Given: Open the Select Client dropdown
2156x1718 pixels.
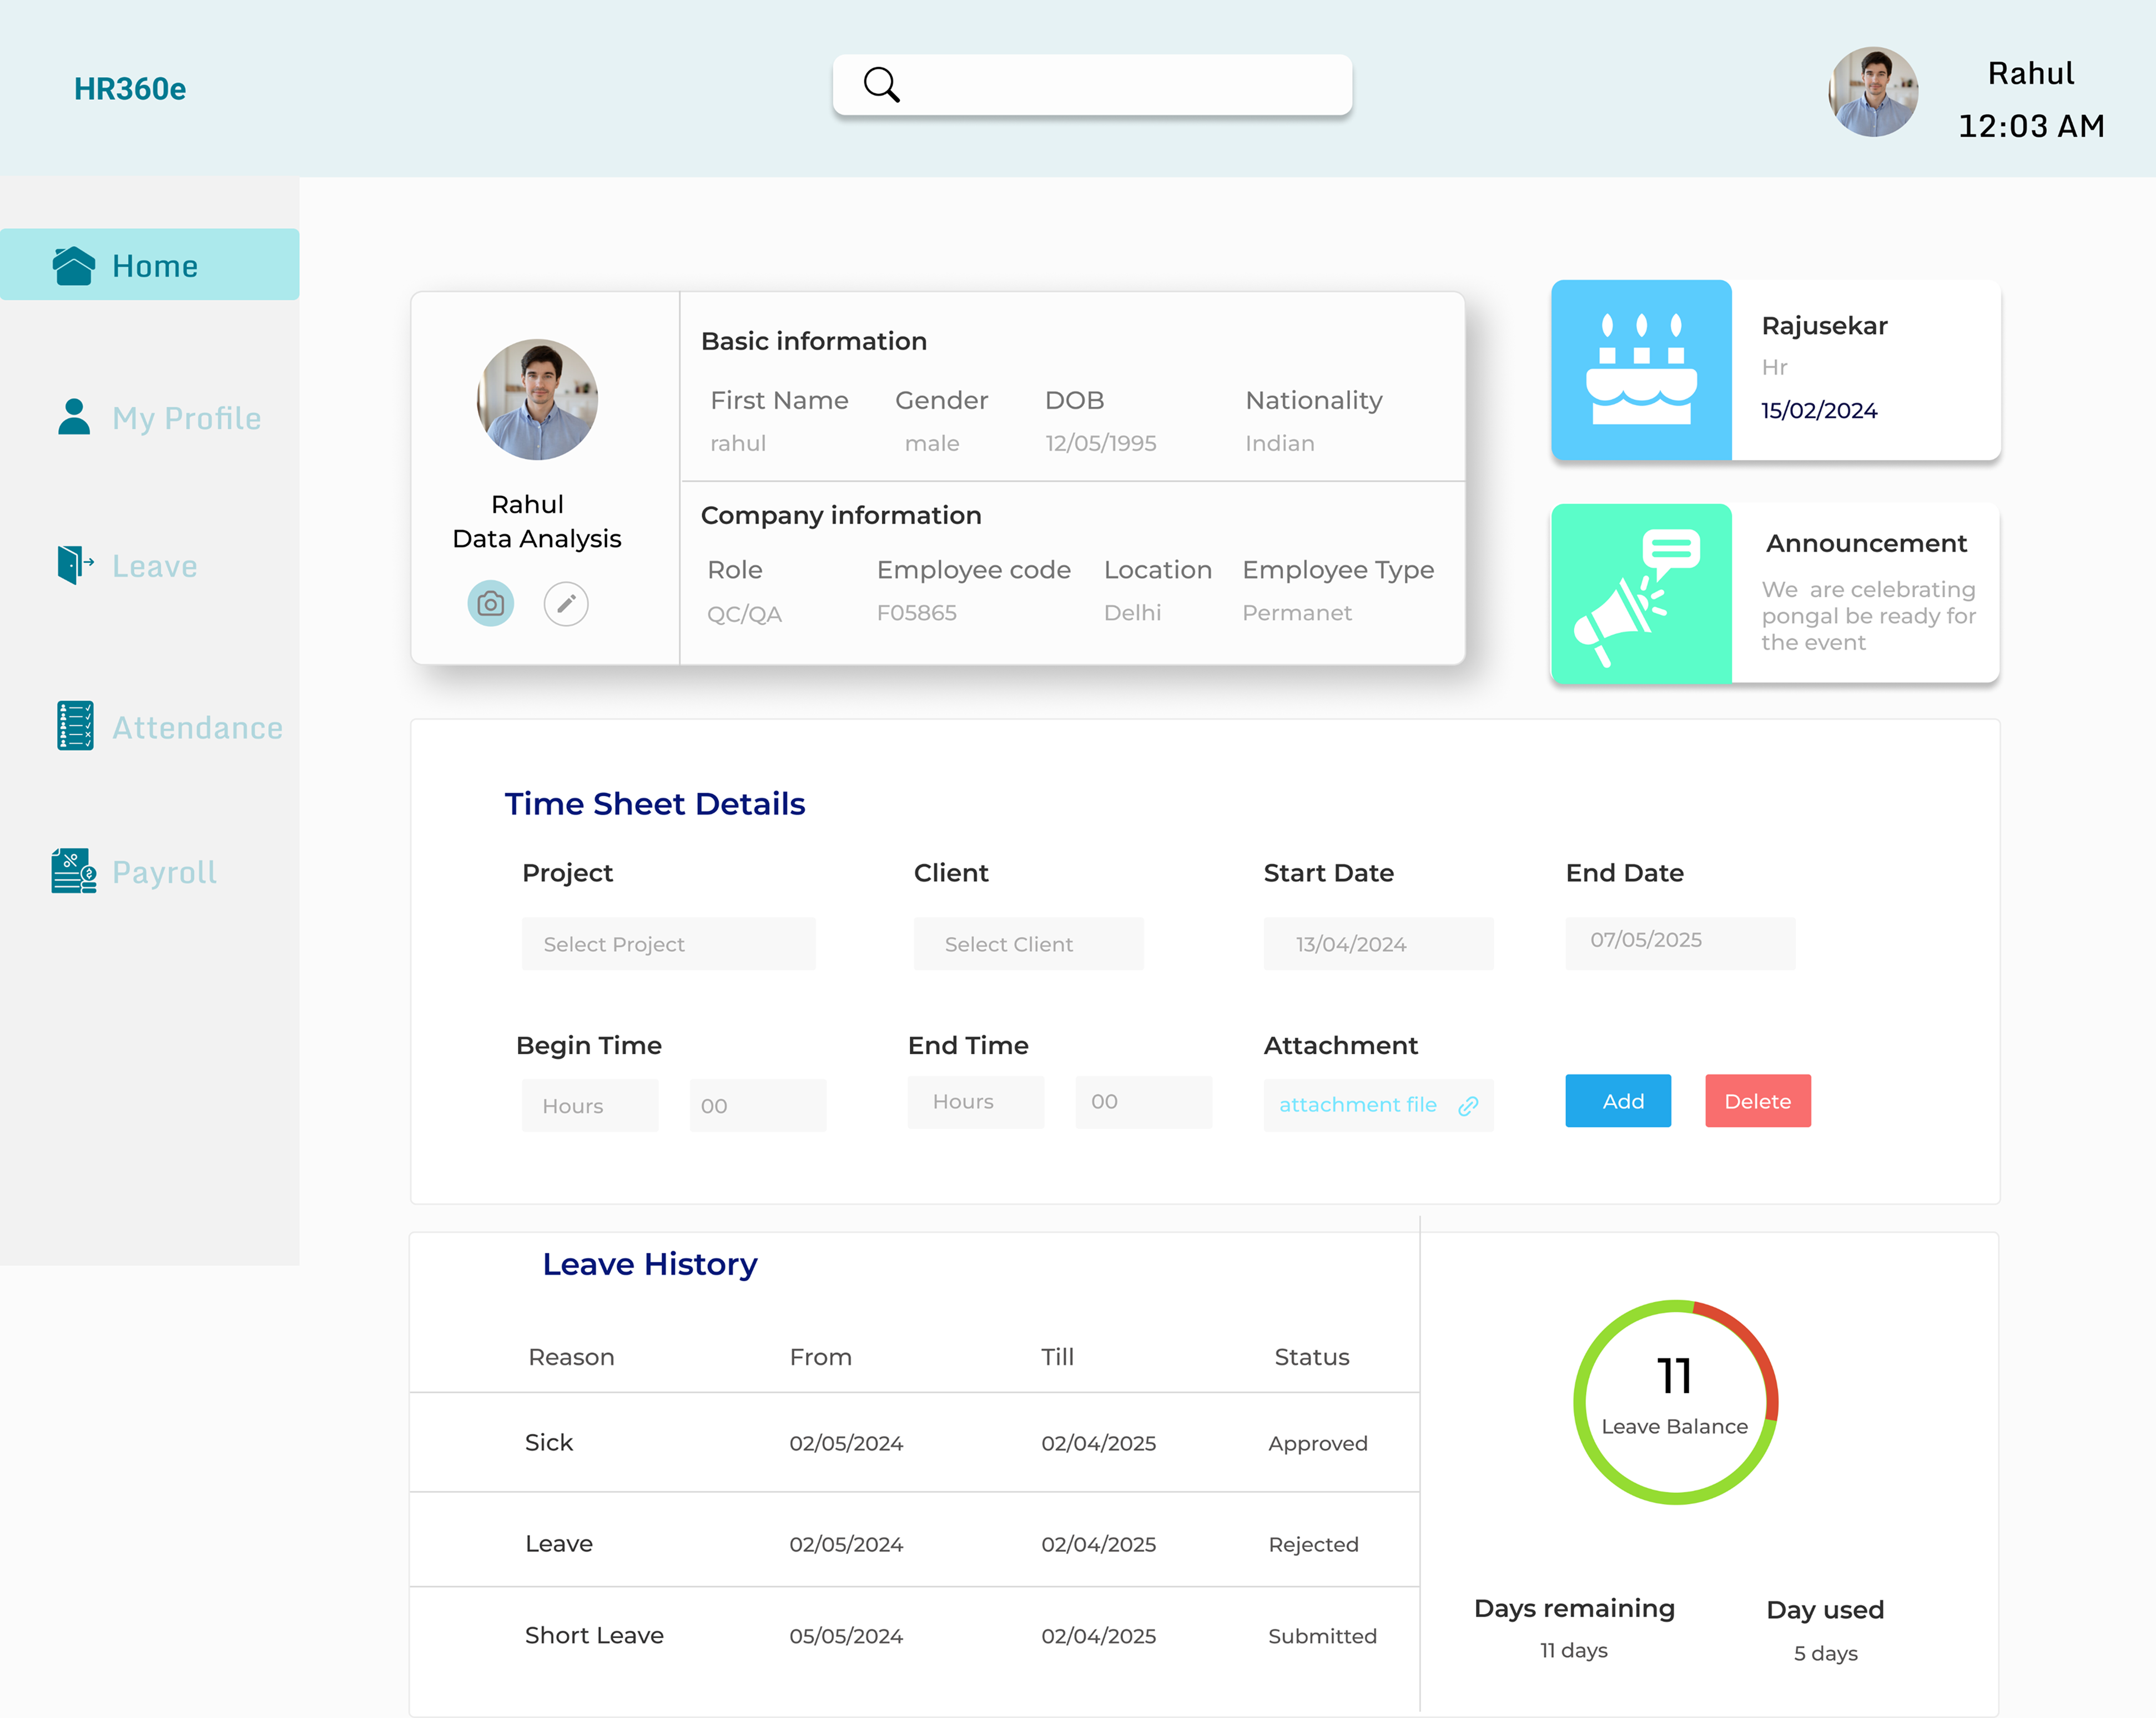Looking at the screenshot, I should 1027,943.
